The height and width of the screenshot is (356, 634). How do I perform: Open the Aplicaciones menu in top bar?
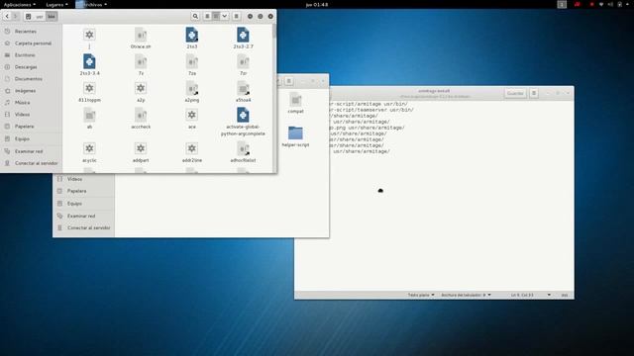pos(20,4)
